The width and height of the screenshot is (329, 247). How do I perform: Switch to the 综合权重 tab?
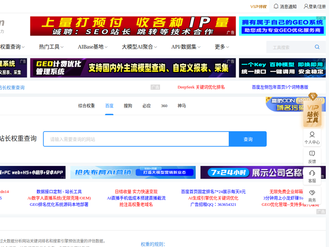coord(86,106)
